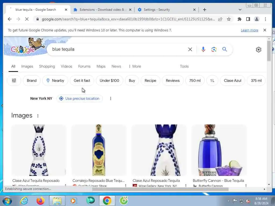Switch to Extensions - Download video tab
Viewport: 275px width, 206px height.
(102, 10)
